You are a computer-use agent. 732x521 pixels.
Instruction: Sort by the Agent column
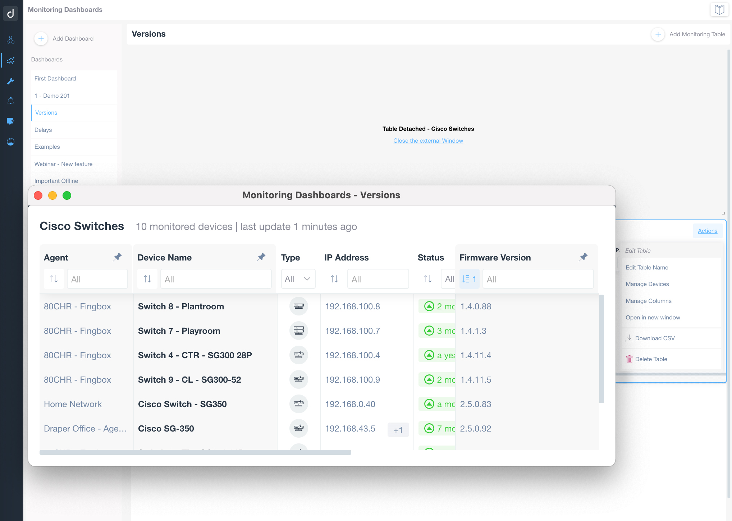[54, 279]
